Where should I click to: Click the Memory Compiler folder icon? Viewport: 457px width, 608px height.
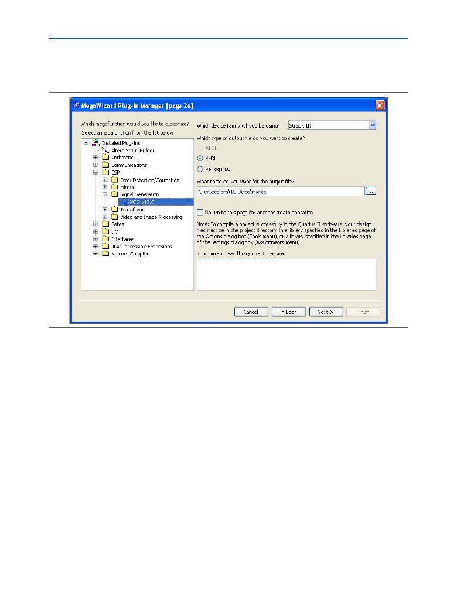105,253
